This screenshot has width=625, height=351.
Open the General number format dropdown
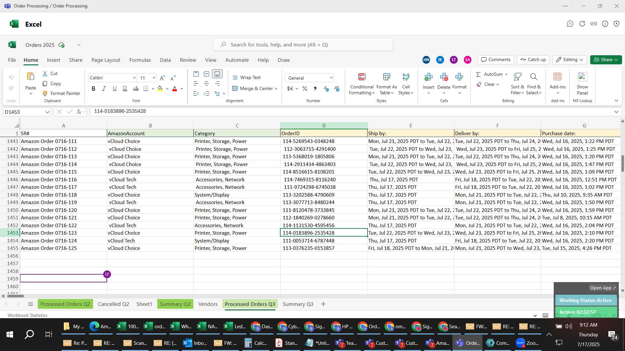[331, 78]
